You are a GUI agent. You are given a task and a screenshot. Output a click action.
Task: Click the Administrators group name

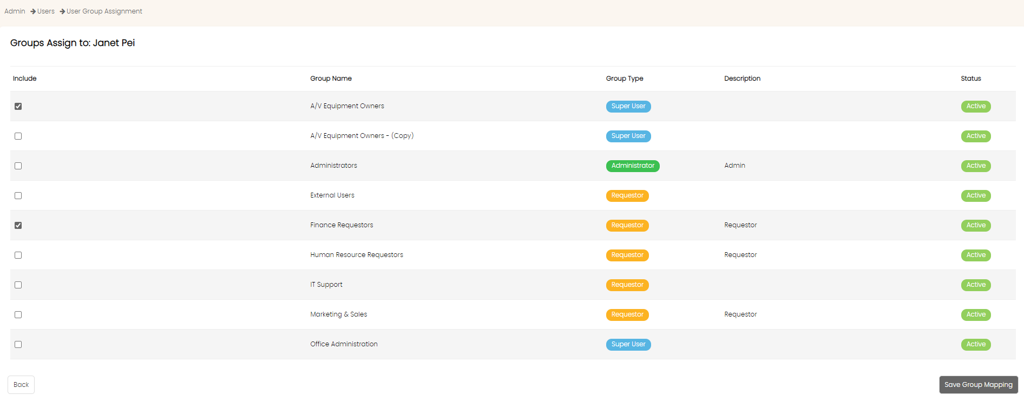[334, 166]
